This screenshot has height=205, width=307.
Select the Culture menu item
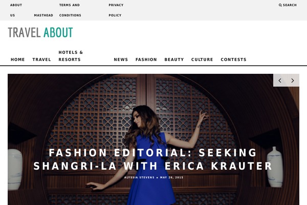click(x=202, y=59)
